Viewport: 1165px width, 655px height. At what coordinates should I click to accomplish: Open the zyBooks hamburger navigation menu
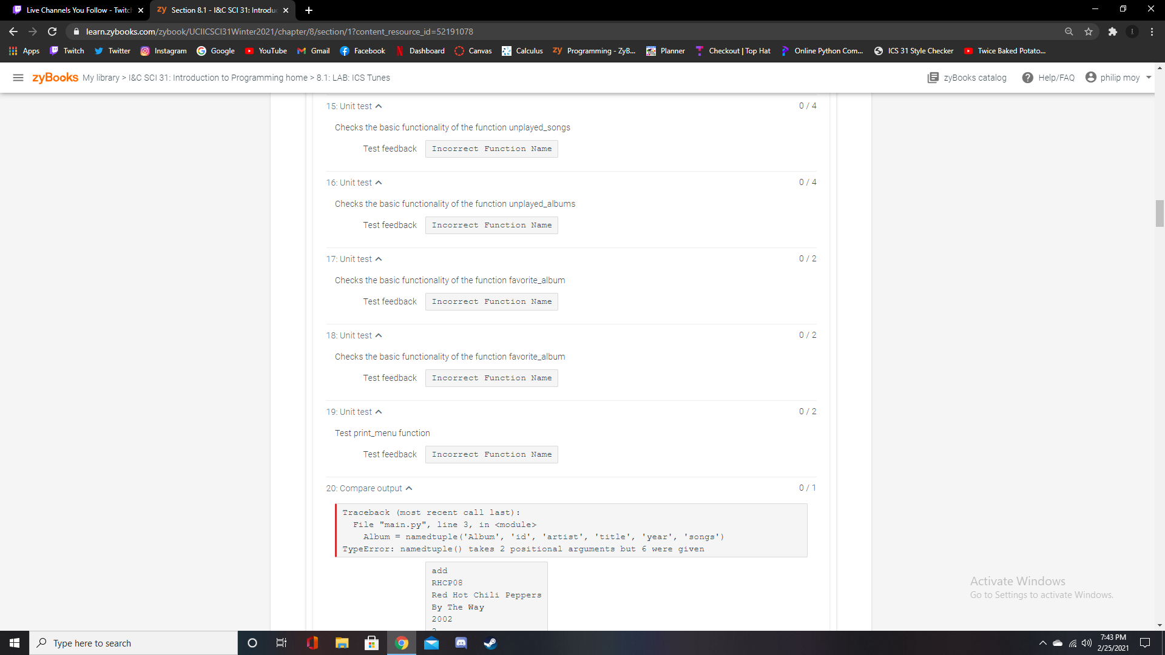click(18, 78)
